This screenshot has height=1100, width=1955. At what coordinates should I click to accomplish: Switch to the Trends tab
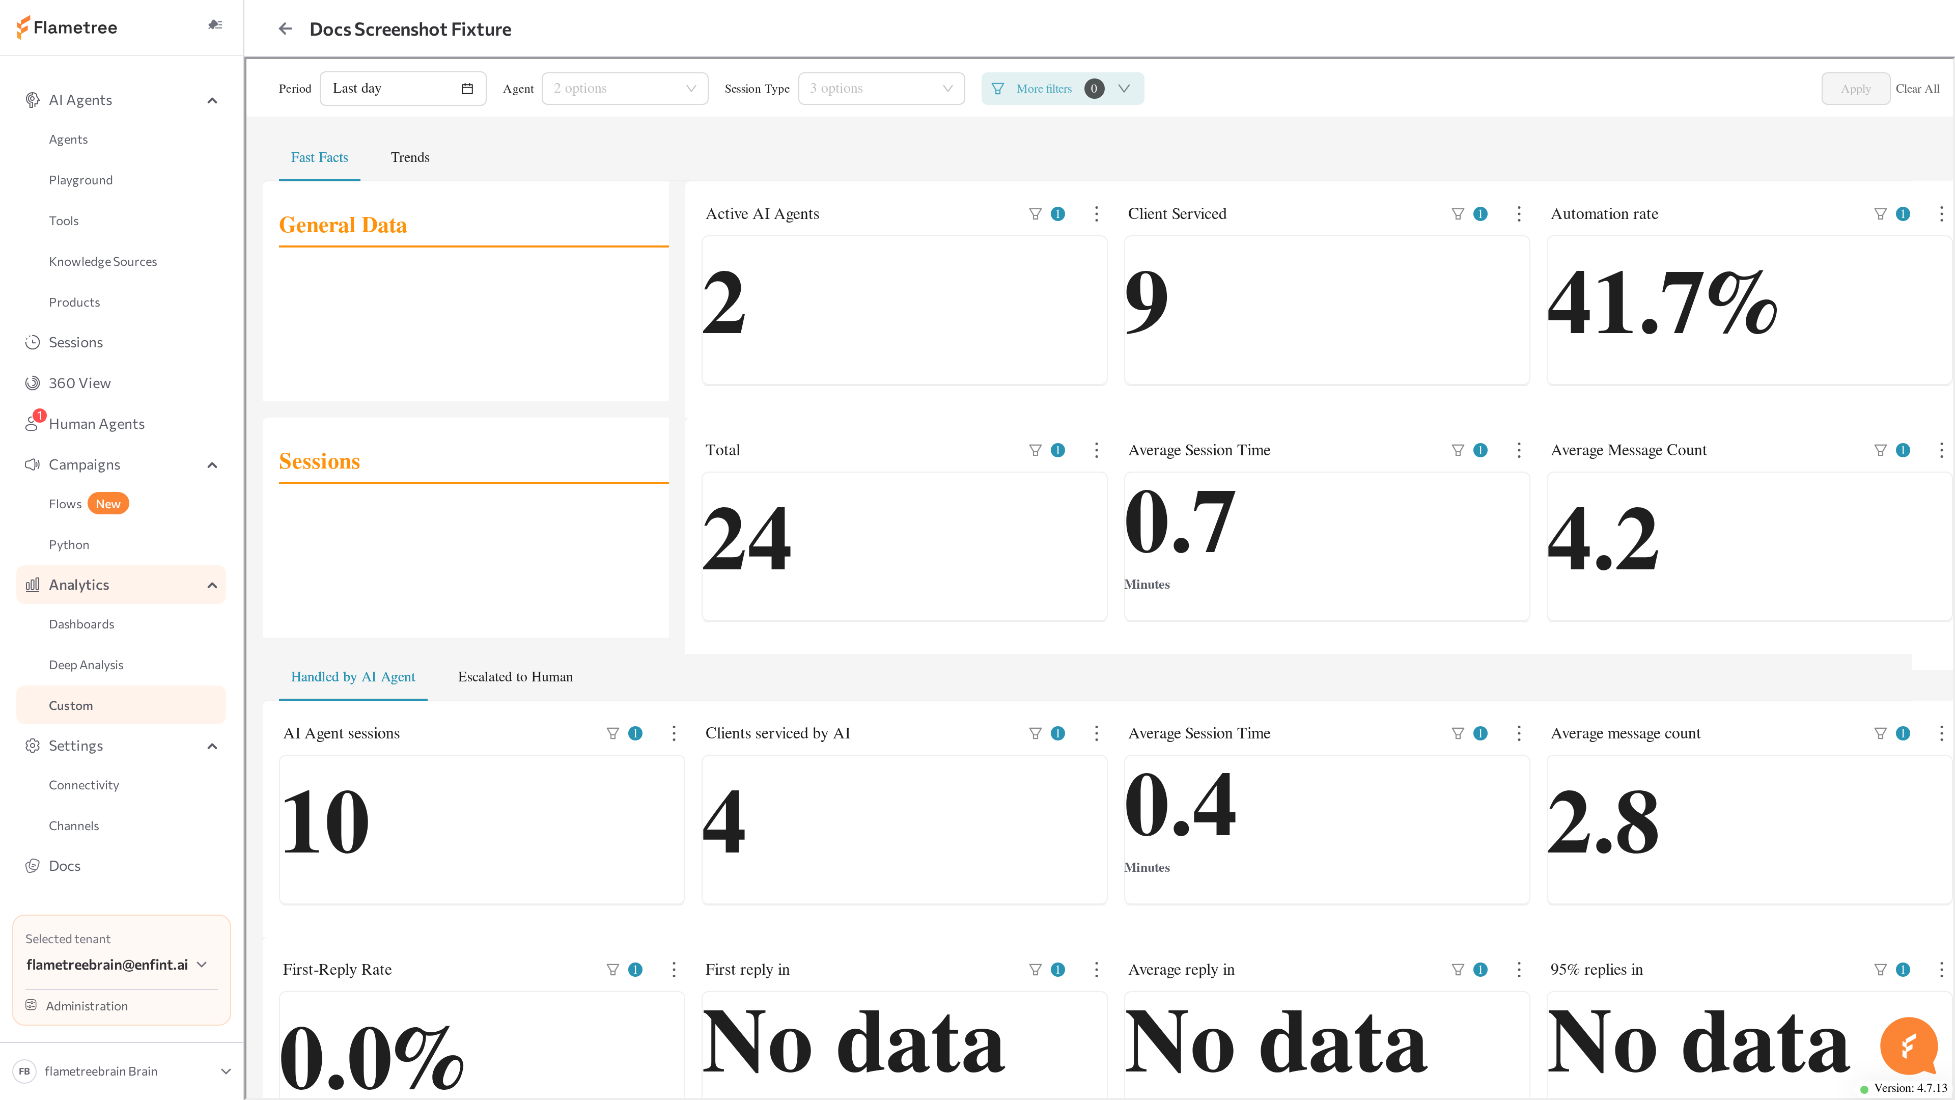click(x=410, y=157)
